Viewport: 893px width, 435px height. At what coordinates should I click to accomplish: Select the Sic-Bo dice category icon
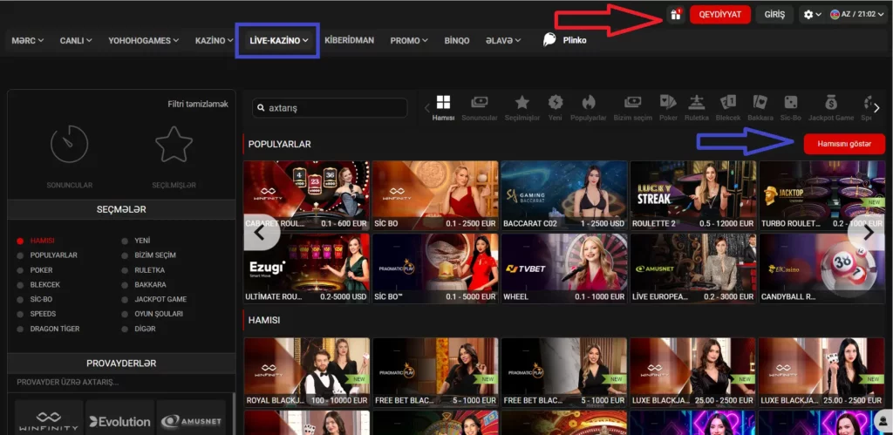point(790,103)
